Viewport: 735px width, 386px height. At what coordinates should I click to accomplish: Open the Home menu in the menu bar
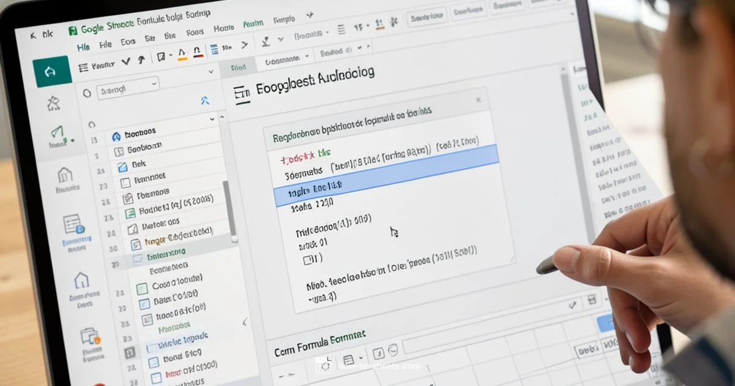[224, 29]
